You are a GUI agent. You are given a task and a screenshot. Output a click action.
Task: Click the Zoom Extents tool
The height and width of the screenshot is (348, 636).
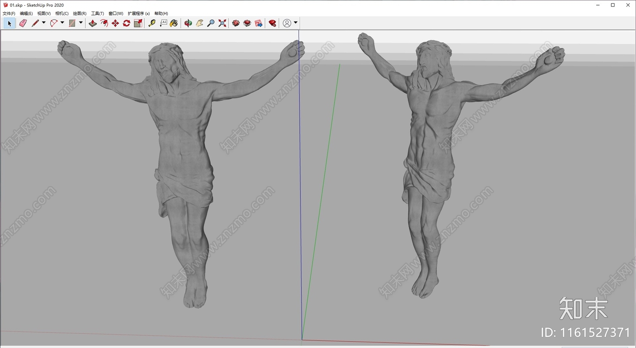coord(222,23)
